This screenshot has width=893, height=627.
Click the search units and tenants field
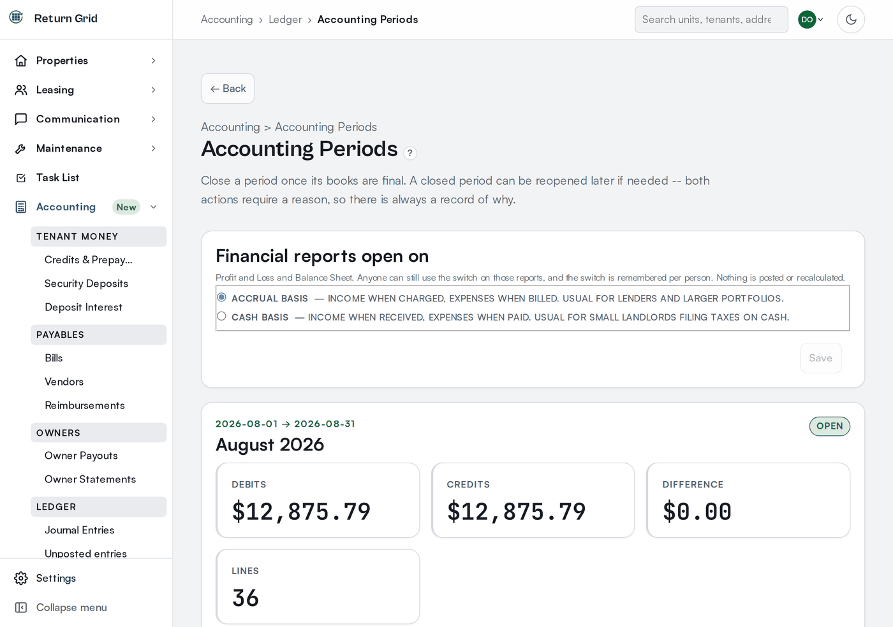pos(711,19)
